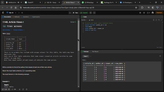This screenshot has width=164, height=92.
Task: Run the SQL query
Action: click(75, 13)
